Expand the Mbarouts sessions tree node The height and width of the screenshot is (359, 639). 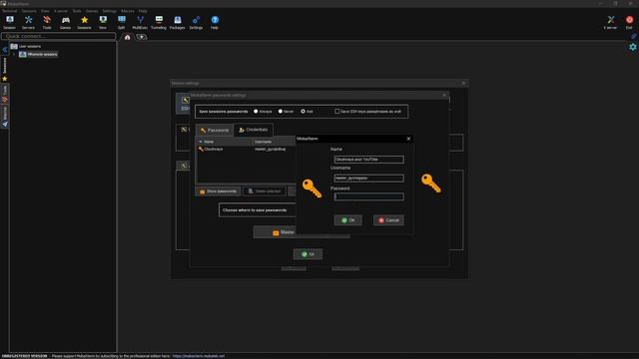click(x=14, y=54)
